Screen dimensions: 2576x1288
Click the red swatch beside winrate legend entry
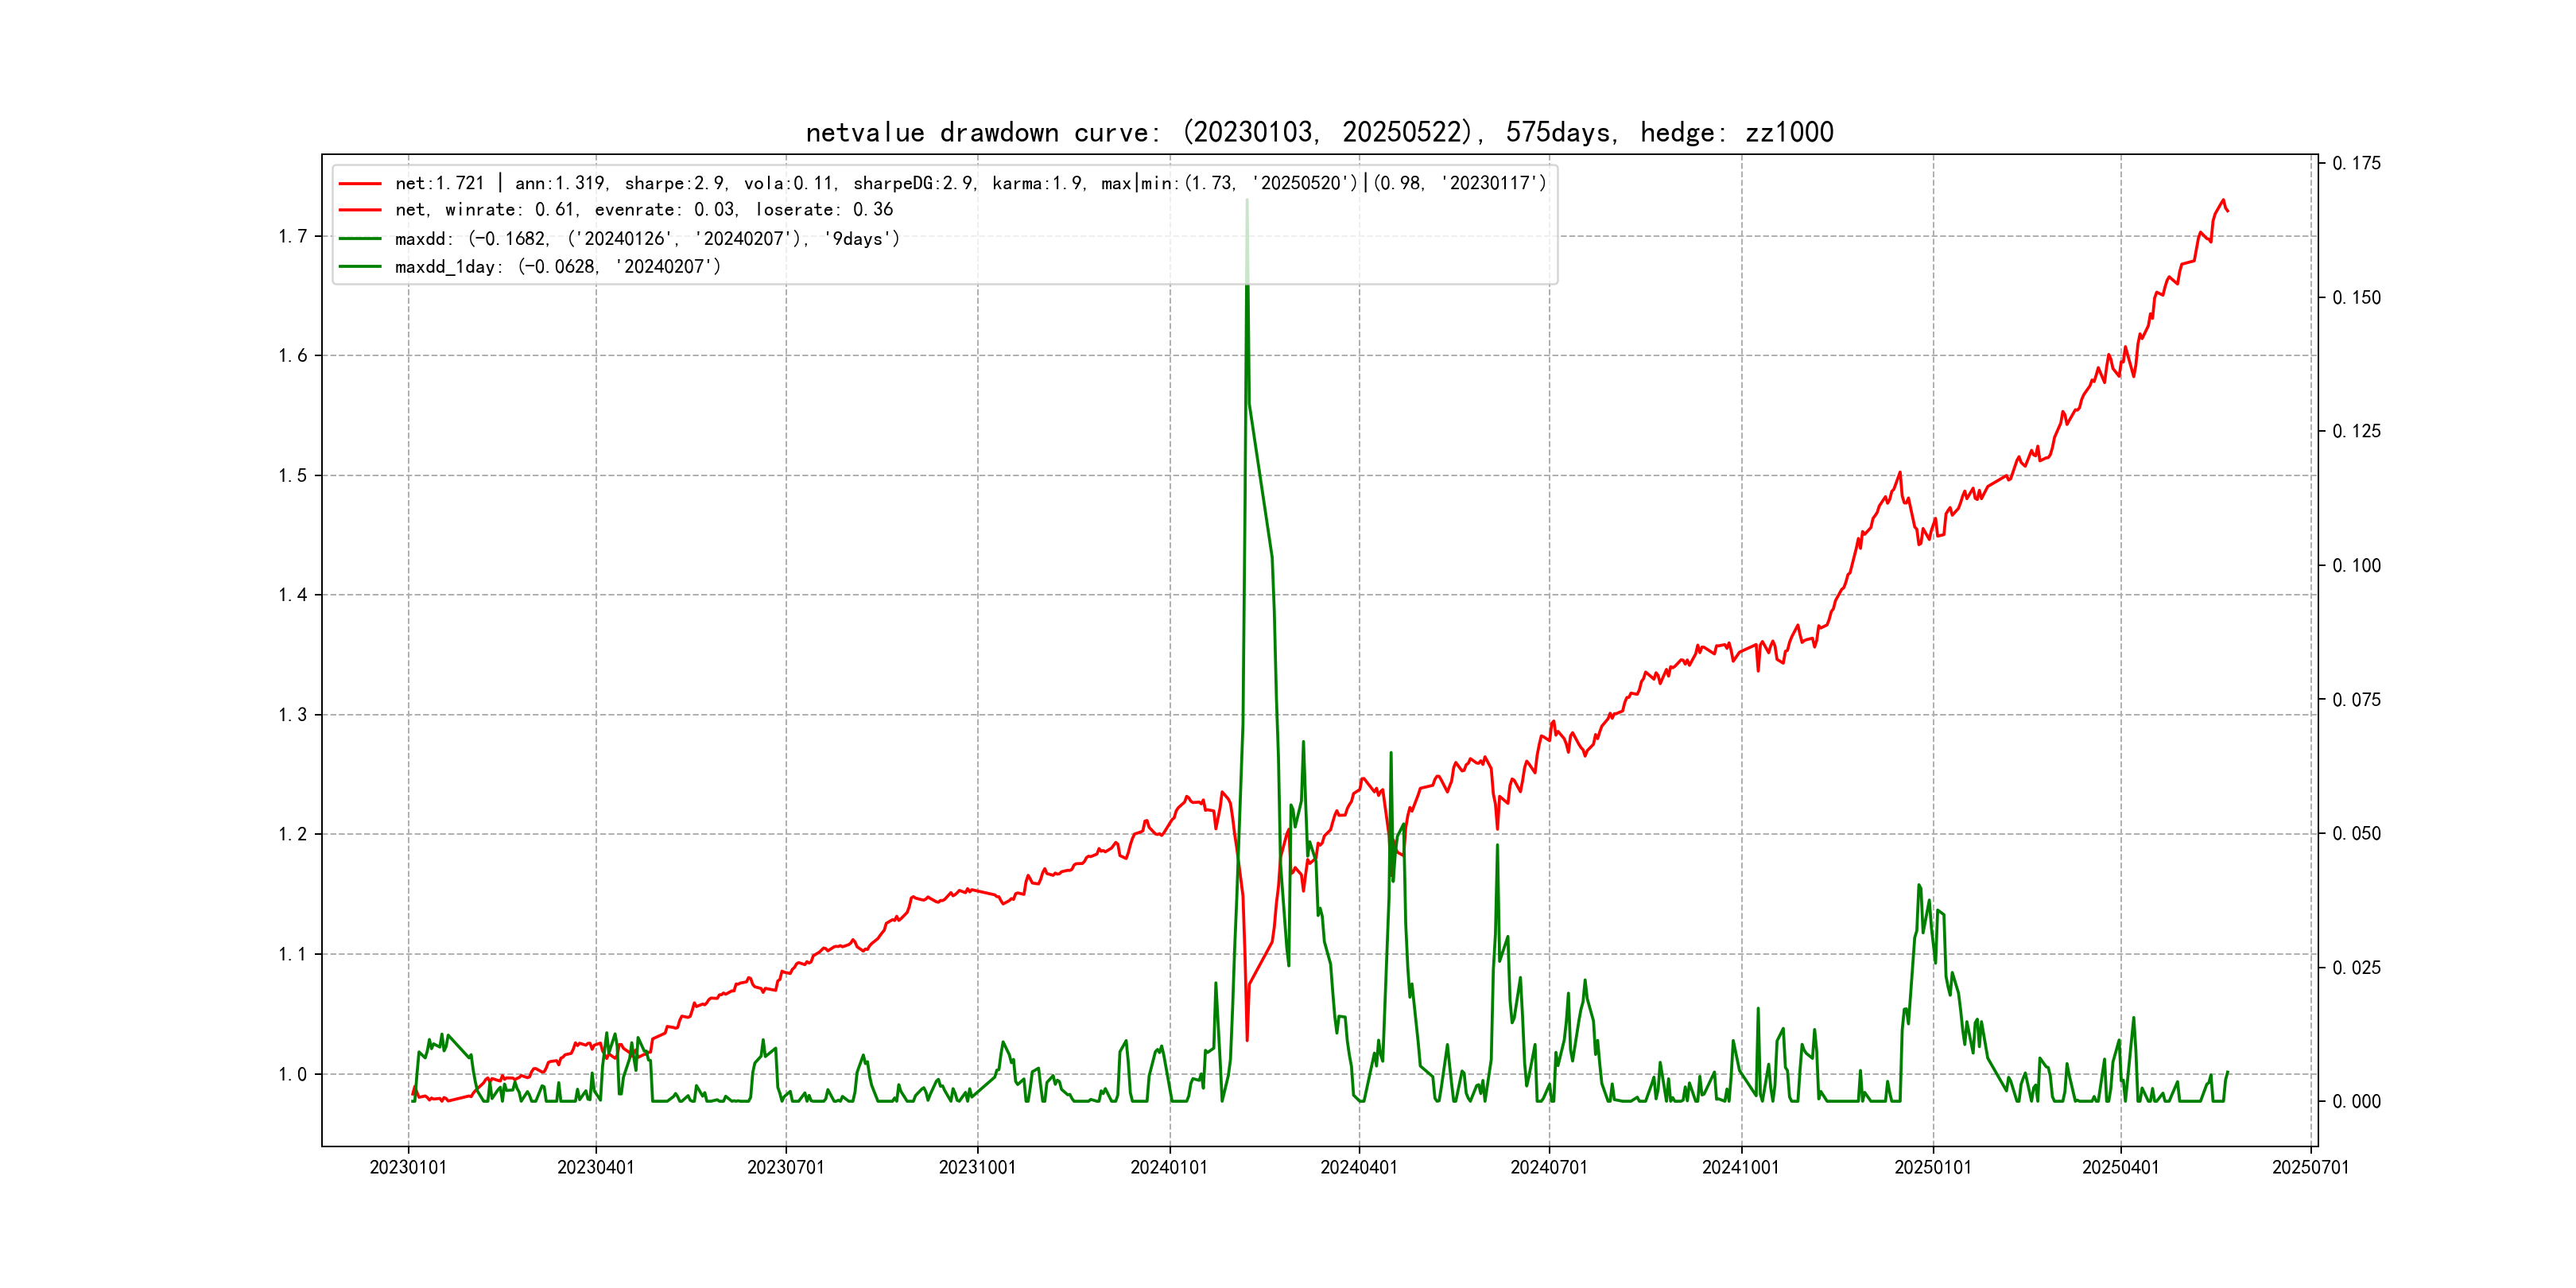point(360,210)
